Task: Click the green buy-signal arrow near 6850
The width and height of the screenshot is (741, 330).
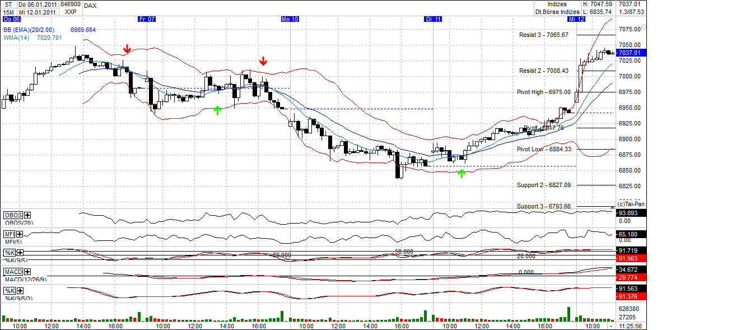Action: [x=462, y=173]
